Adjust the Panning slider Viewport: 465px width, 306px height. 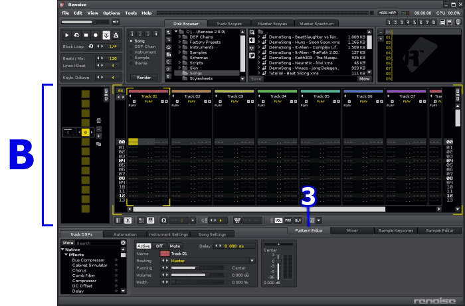(197, 268)
